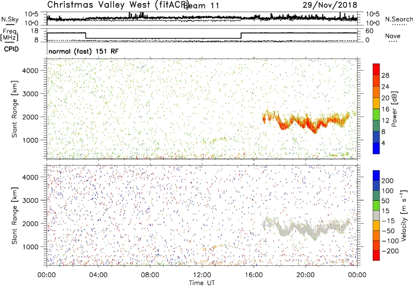Select the N.Sky axis label
This screenshot has width=413, height=286.
coord(10,19)
